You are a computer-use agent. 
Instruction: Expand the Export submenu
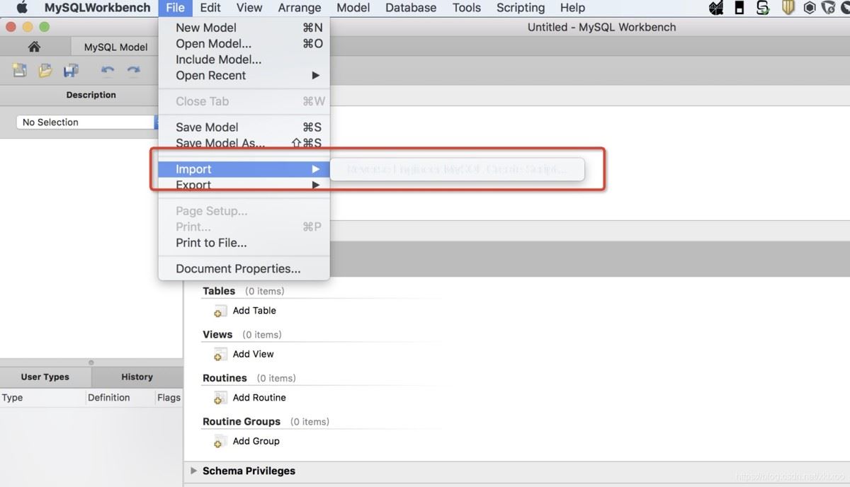[244, 185]
